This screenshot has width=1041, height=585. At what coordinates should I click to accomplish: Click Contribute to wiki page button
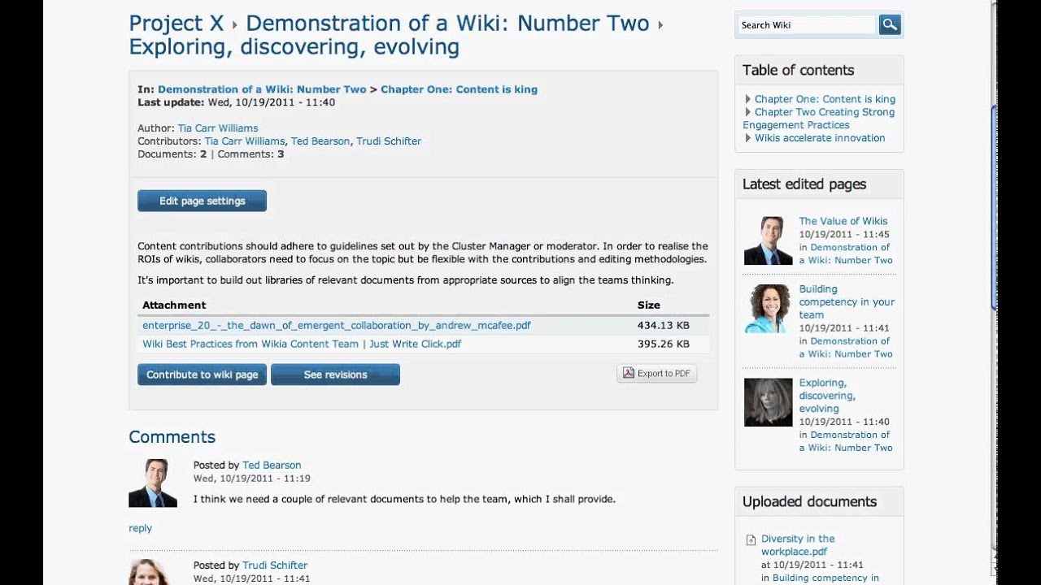202,375
